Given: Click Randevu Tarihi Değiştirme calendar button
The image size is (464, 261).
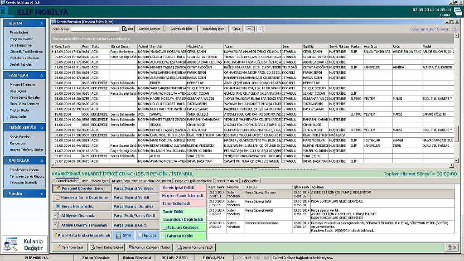Looking at the screenshot, I should pyautogui.click(x=82, y=198).
